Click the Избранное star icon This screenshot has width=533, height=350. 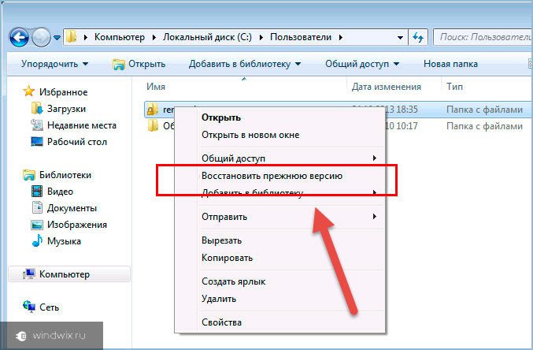click(28, 91)
